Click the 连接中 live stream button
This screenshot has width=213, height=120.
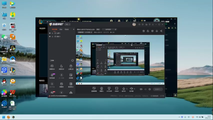click(158, 89)
